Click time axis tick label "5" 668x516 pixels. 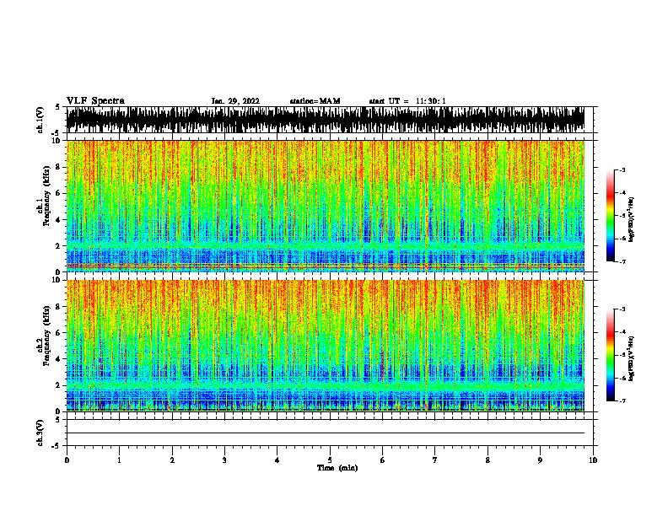click(x=330, y=460)
